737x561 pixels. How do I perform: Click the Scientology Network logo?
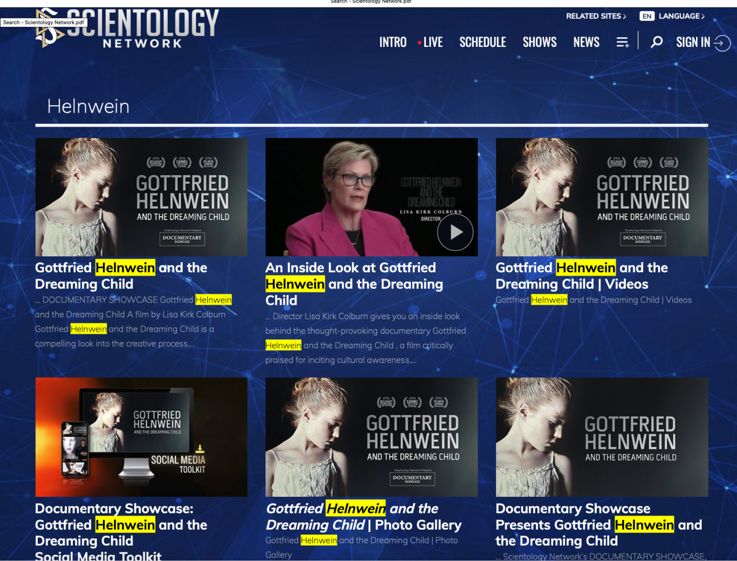pos(128,29)
